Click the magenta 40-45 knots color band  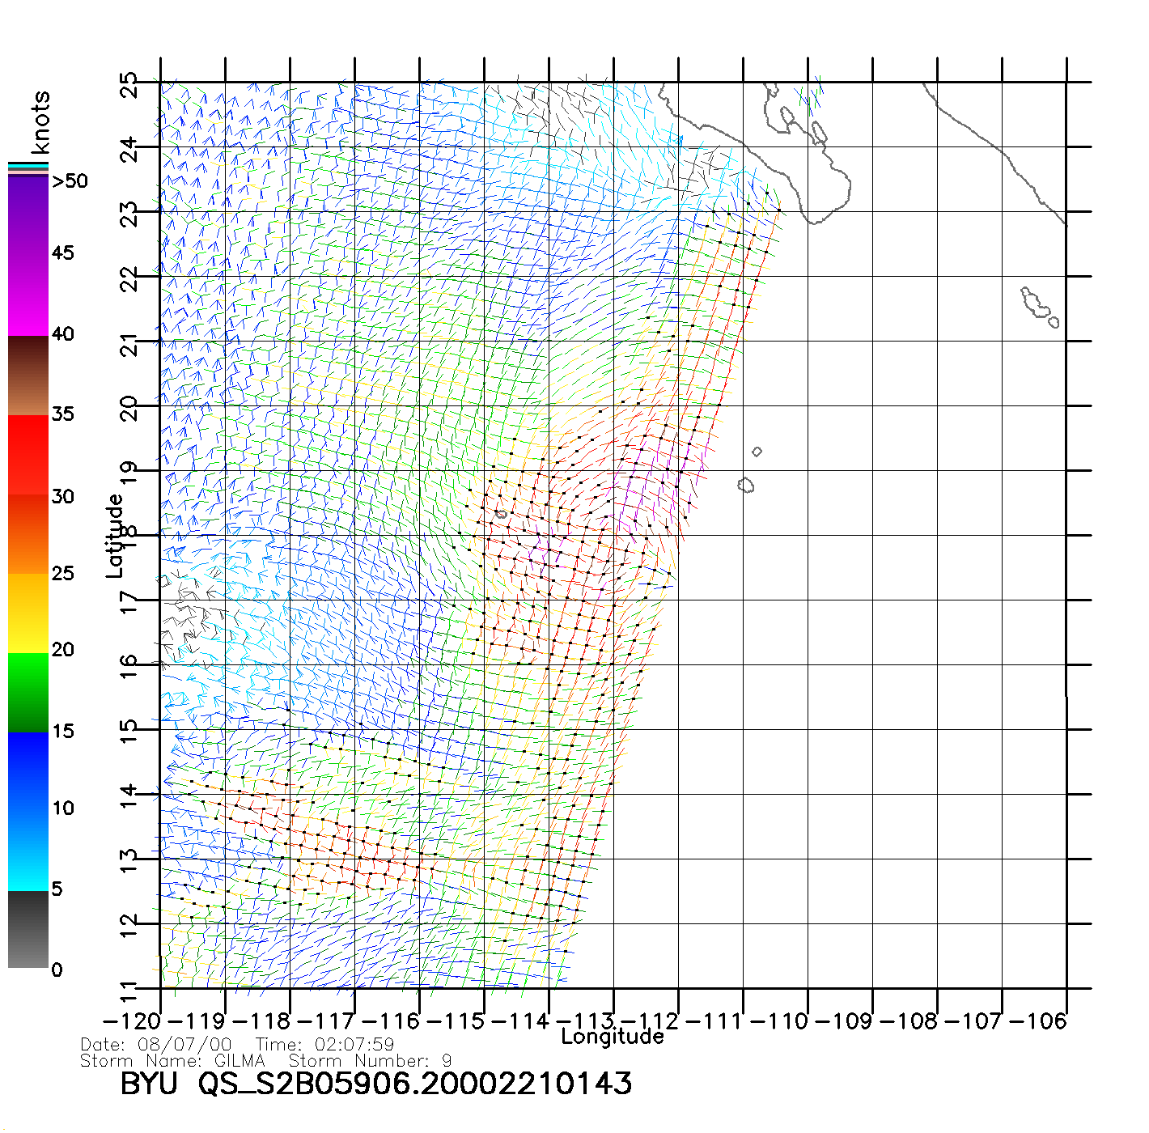click(x=28, y=295)
